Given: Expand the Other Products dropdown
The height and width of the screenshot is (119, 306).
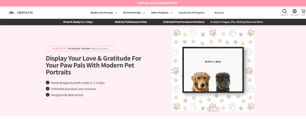Looking at the screenshot, I should [x=161, y=13].
